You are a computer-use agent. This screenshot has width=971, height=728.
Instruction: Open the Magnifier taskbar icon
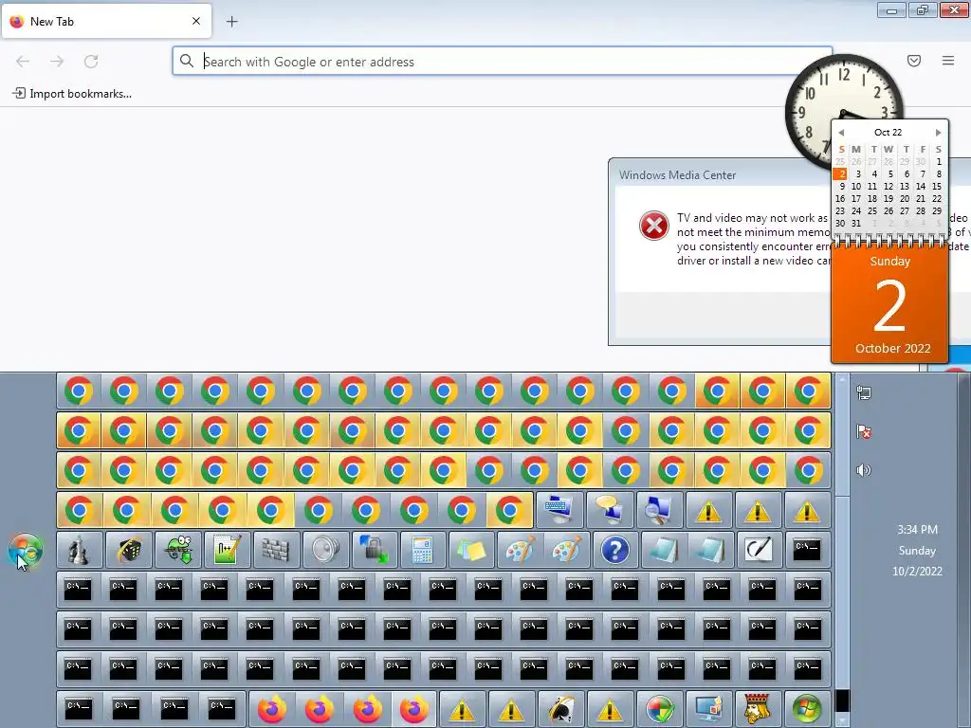[x=659, y=510]
